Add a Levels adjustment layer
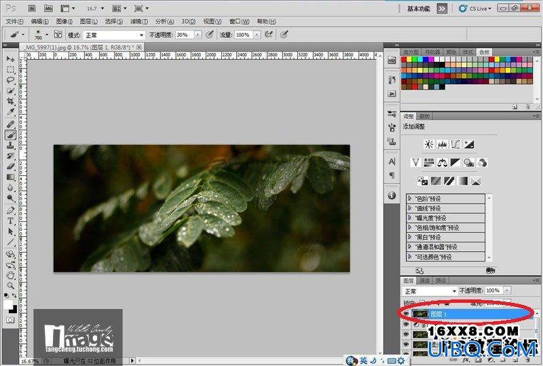543x366 pixels. click(443, 144)
